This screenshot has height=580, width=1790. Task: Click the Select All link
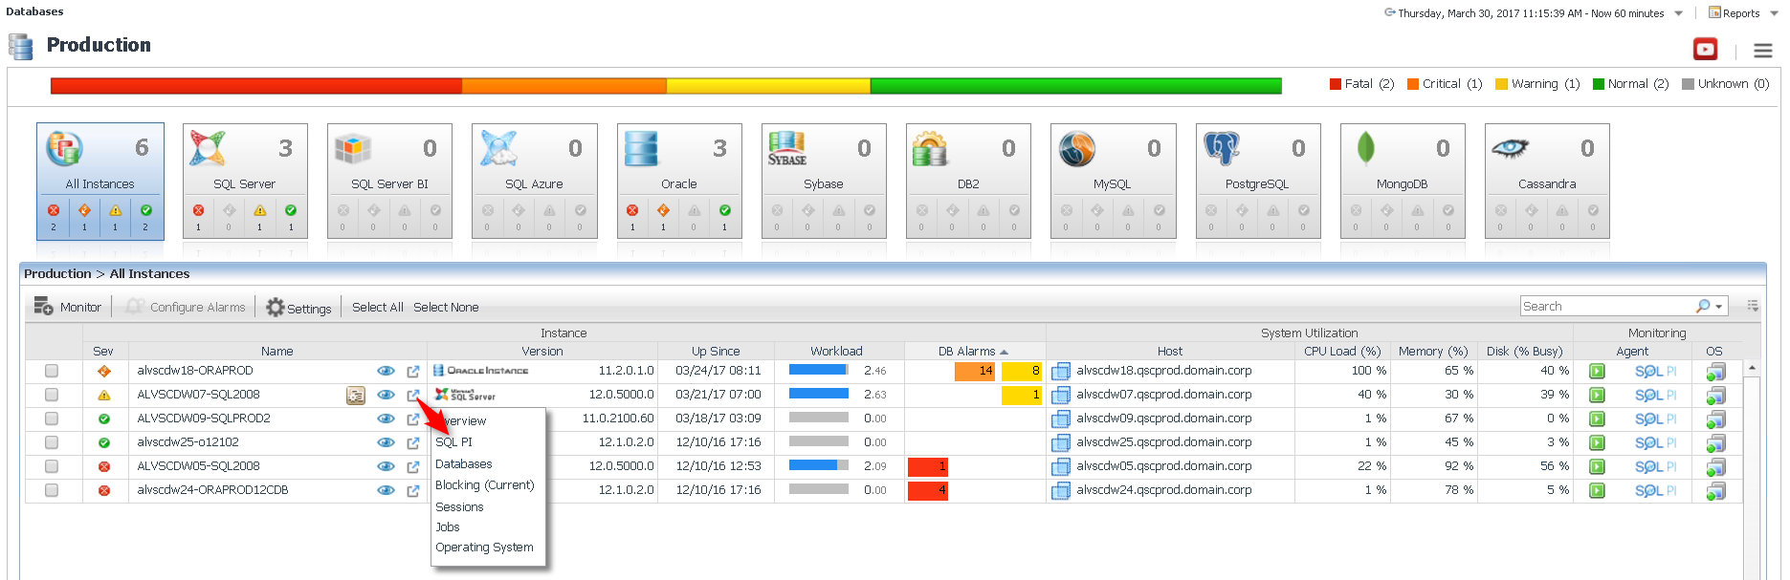[x=377, y=308]
